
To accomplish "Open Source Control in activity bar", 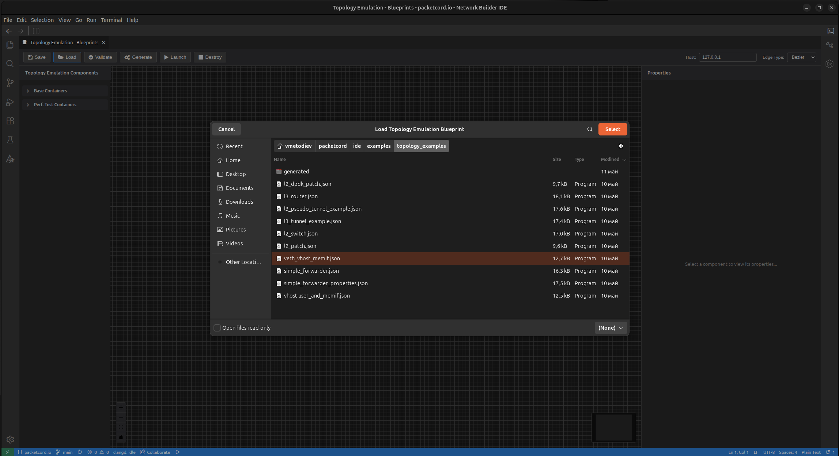I will coord(10,83).
